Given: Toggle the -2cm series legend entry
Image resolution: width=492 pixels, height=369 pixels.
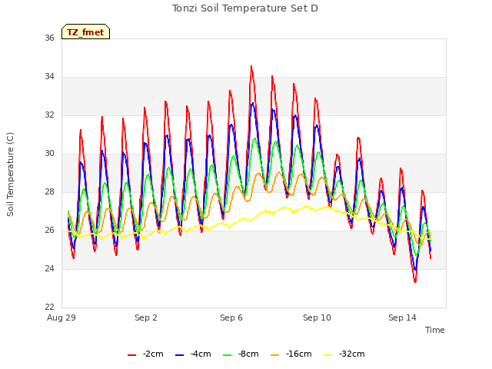Looking at the screenshot, I should pos(145,354).
